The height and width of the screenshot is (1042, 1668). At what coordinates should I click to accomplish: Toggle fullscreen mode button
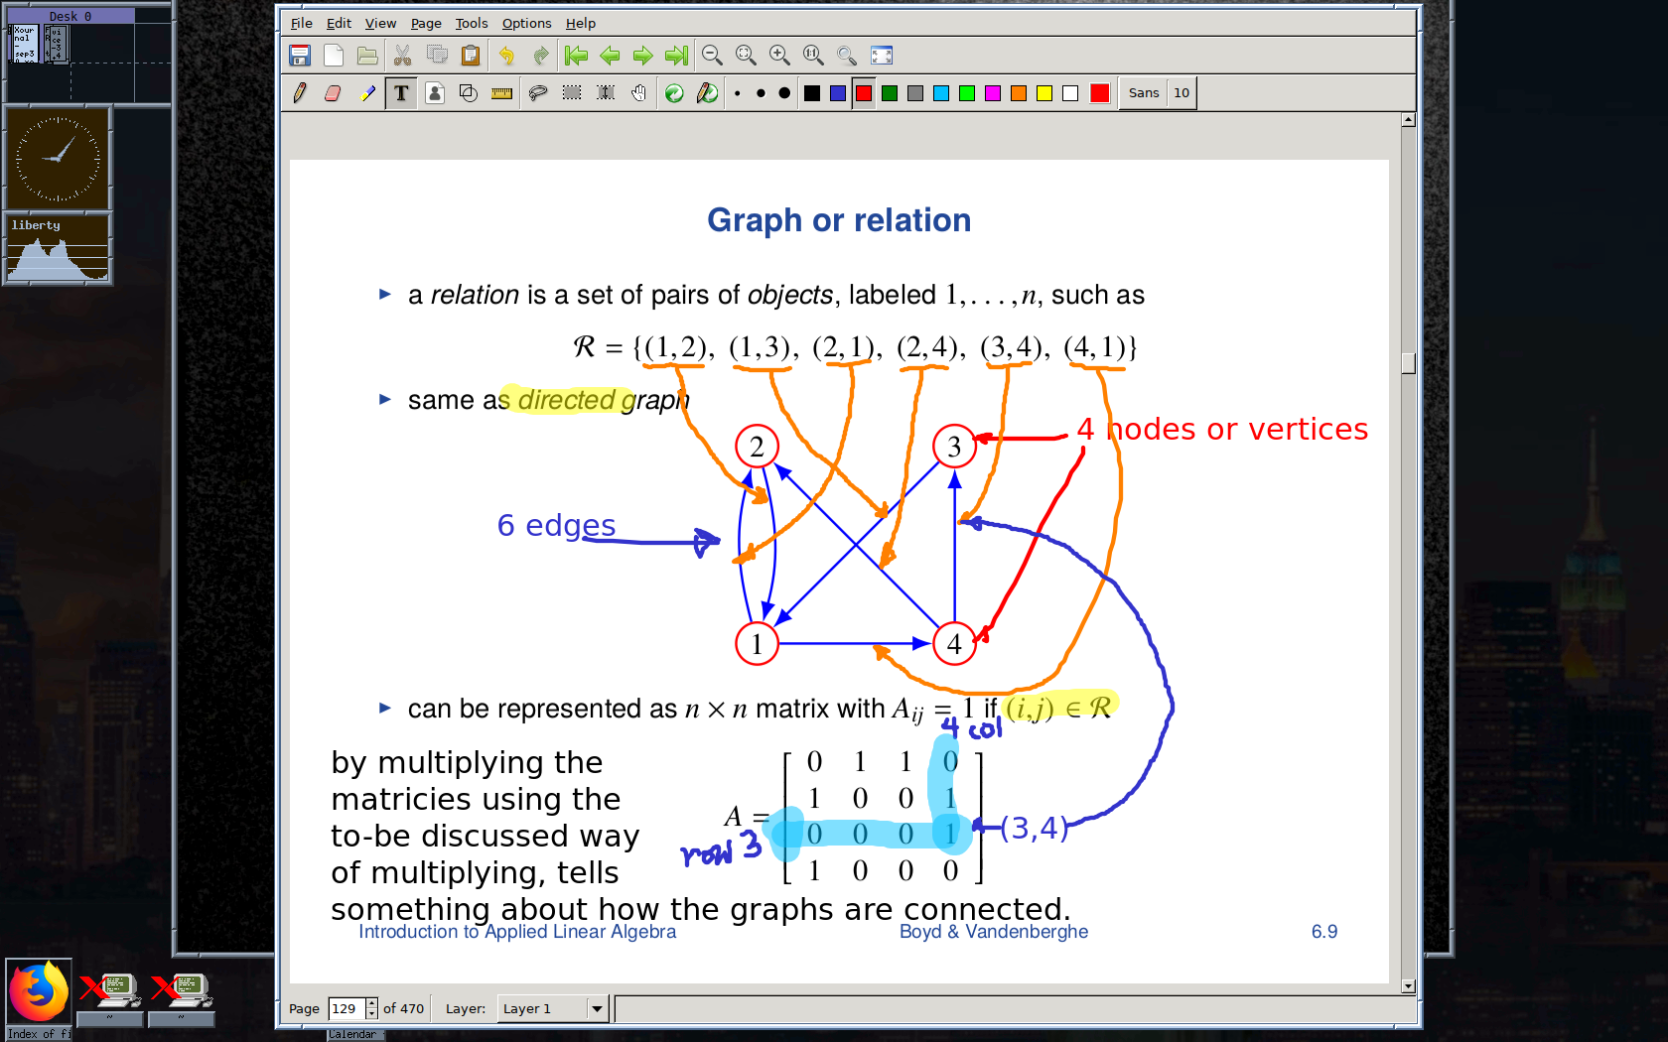[x=882, y=56]
